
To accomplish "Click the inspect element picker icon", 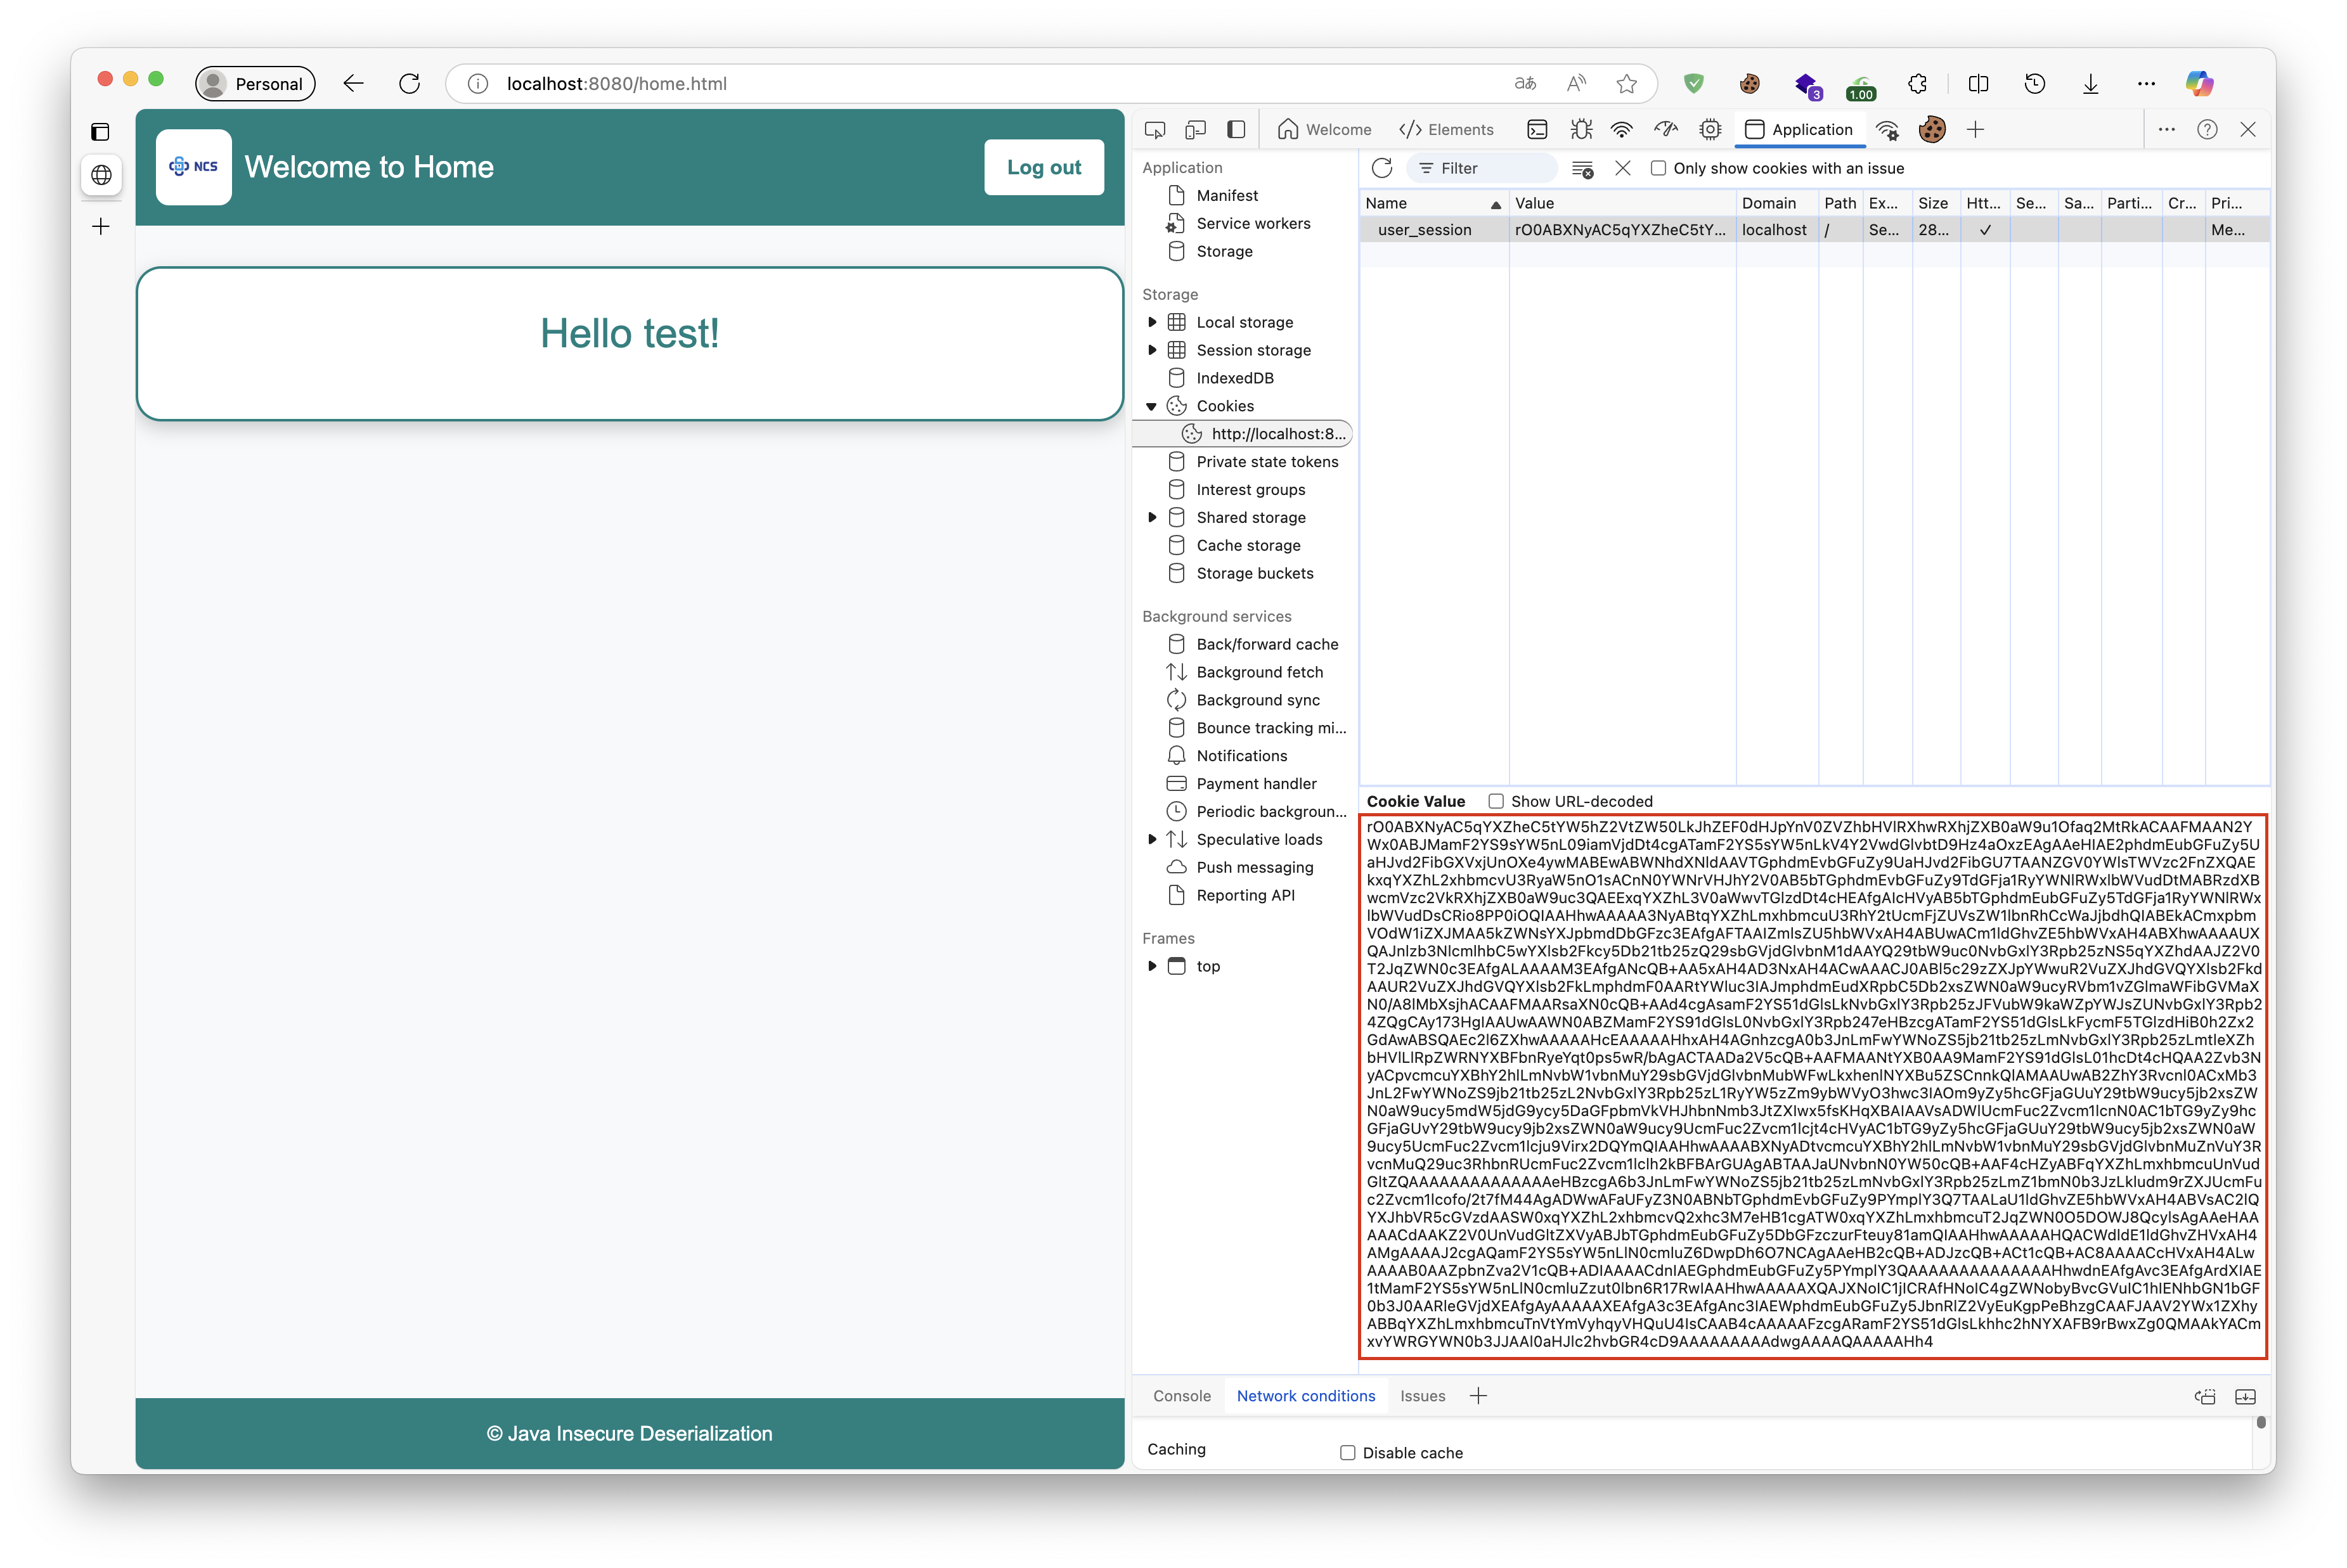I will click(1155, 130).
